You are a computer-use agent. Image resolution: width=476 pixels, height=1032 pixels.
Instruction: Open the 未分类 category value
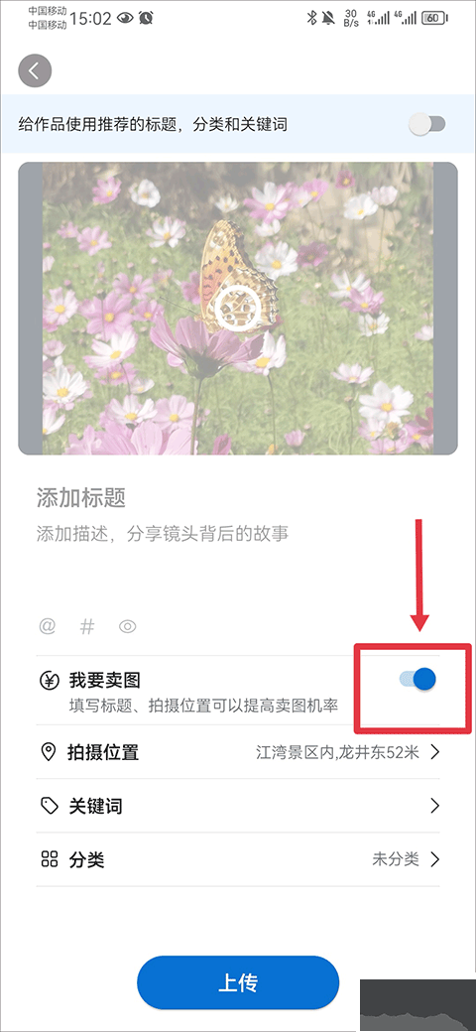coord(396,859)
